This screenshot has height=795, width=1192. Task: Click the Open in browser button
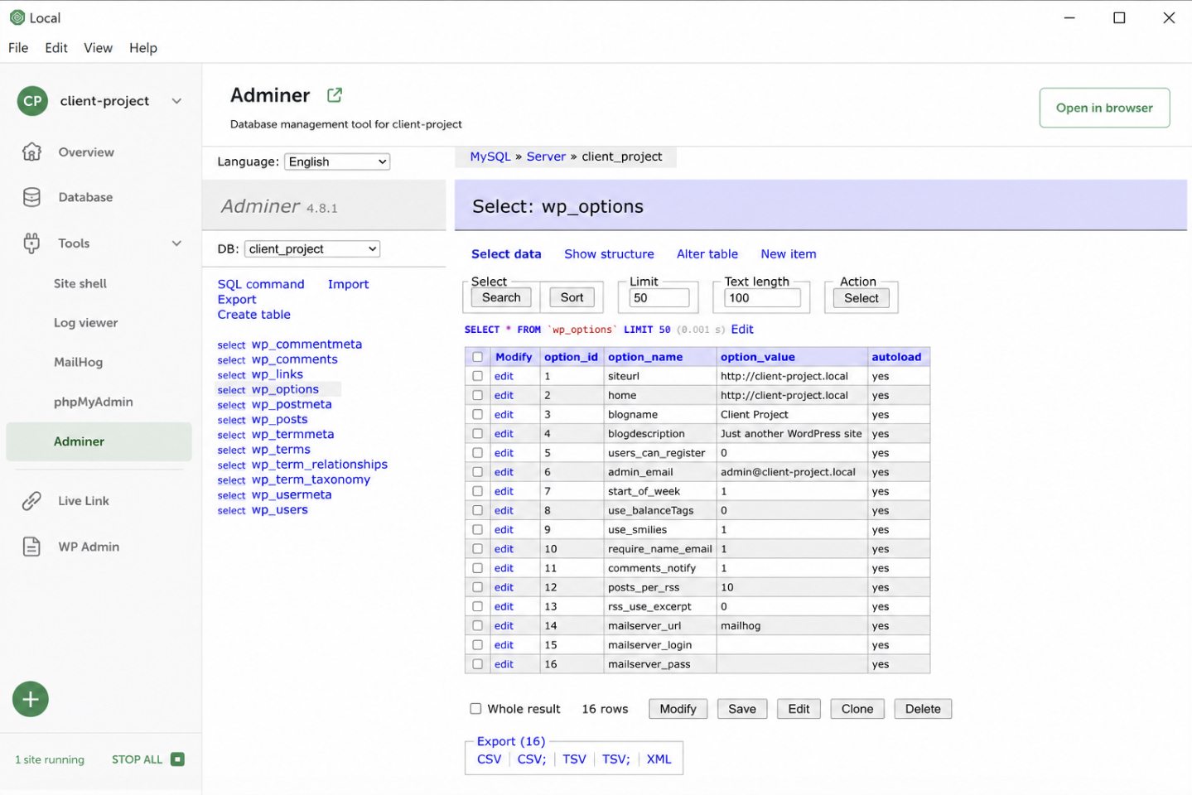click(x=1104, y=108)
